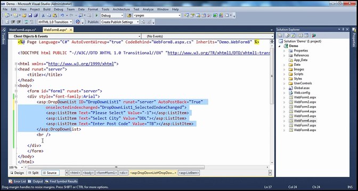Click Solution Explorer Properties icon

click(280, 36)
